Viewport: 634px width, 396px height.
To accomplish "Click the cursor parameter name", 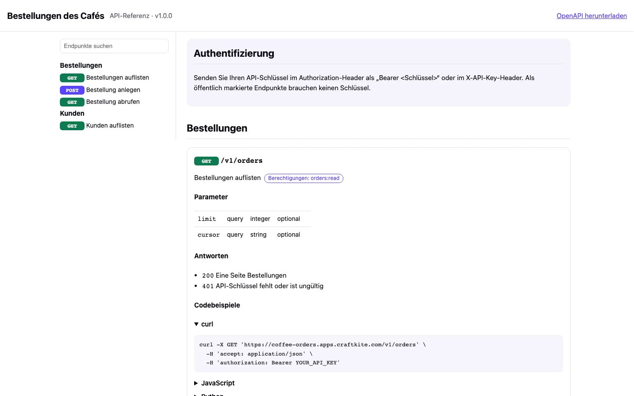I will 209,235.
